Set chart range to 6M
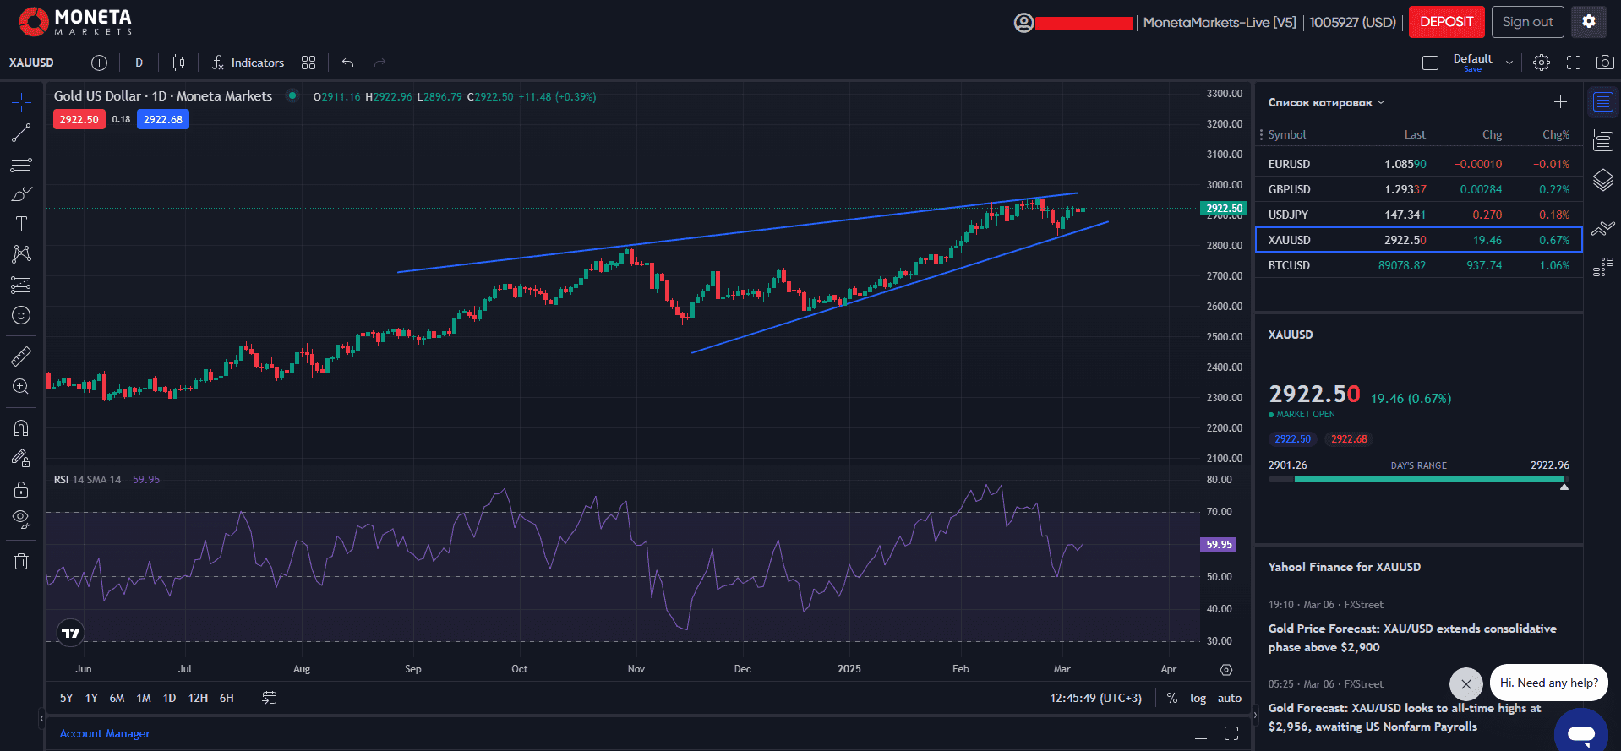1621x751 pixels. click(117, 698)
